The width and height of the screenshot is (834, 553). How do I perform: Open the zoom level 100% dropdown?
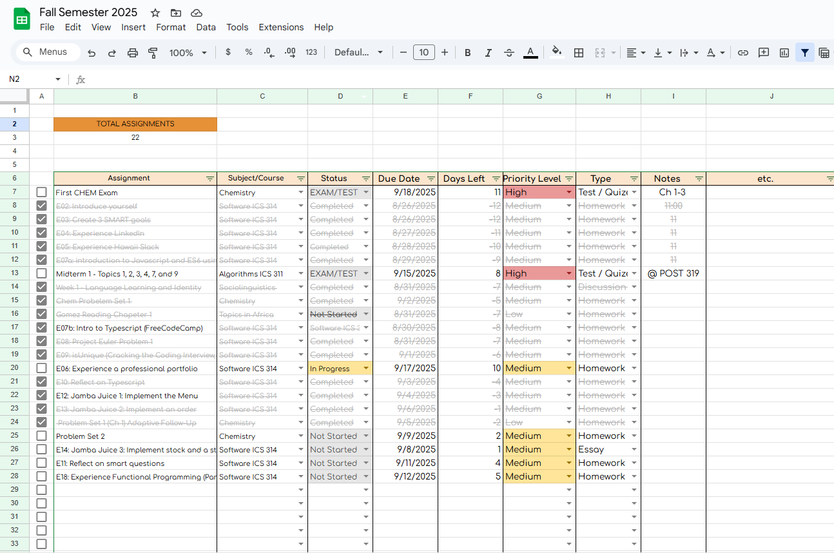point(188,53)
